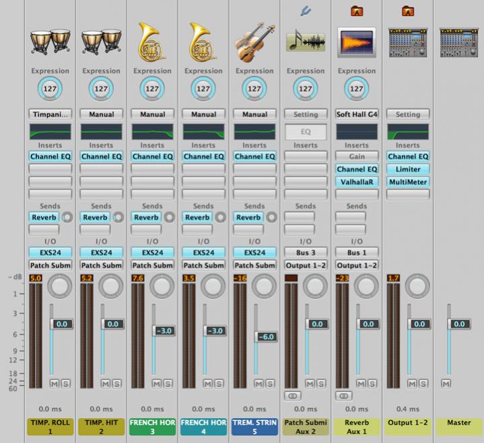Image resolution: width=484 pixels, height=443 pixels.
Task: Click the violins icon on TREM. STRIN channel
Action: point(254,42)
